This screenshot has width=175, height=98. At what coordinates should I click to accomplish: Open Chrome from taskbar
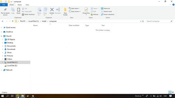(x=33, y=96)
